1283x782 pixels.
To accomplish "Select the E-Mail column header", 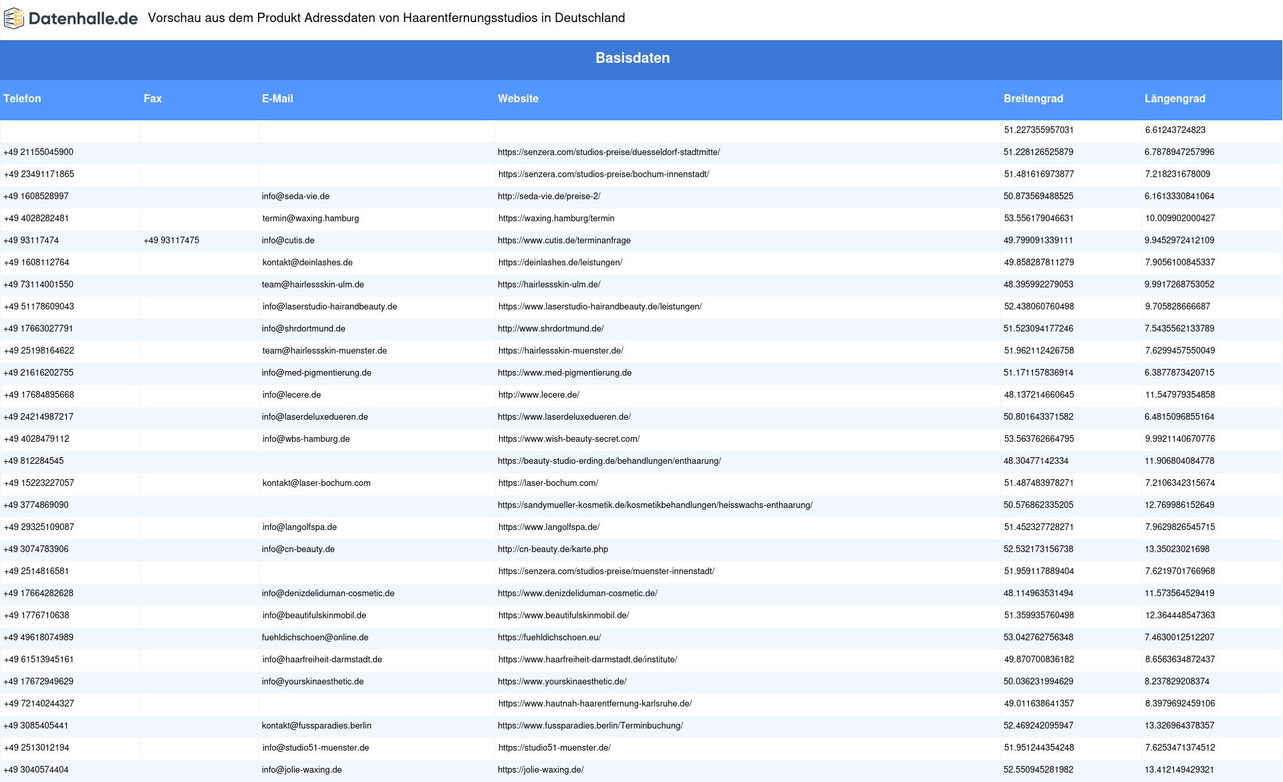I will pyautogui.click(x=277, y=98).
